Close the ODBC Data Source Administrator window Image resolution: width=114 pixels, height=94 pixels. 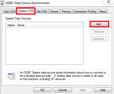pos(108,2)
